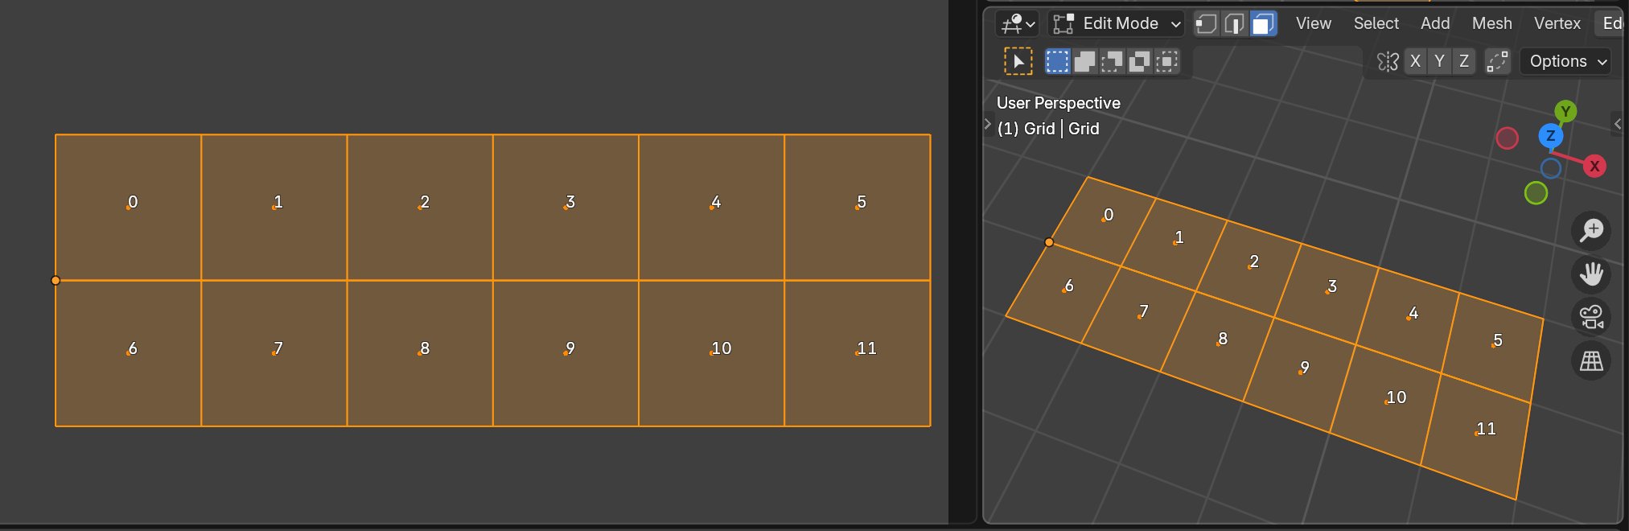This screenshot has height=531, width=1629.
Task: Choose the Extend selection mode icon
Action: tap(1085, 61)
